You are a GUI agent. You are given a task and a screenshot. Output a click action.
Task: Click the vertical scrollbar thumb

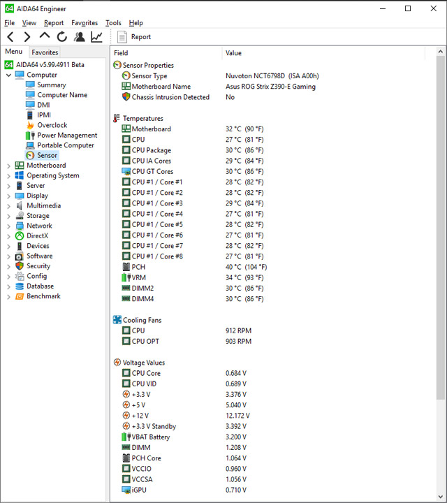tap(441, 228)
